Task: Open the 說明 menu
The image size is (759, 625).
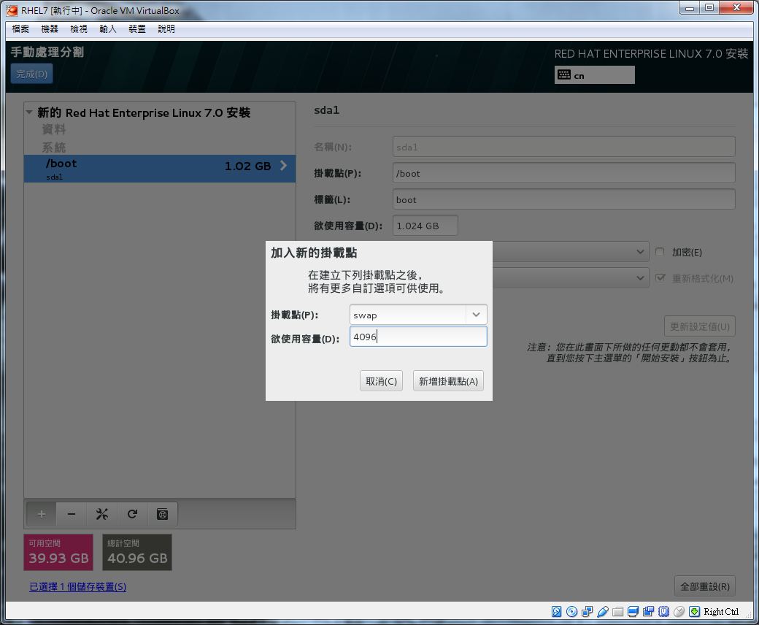Action: click(166, 29)
